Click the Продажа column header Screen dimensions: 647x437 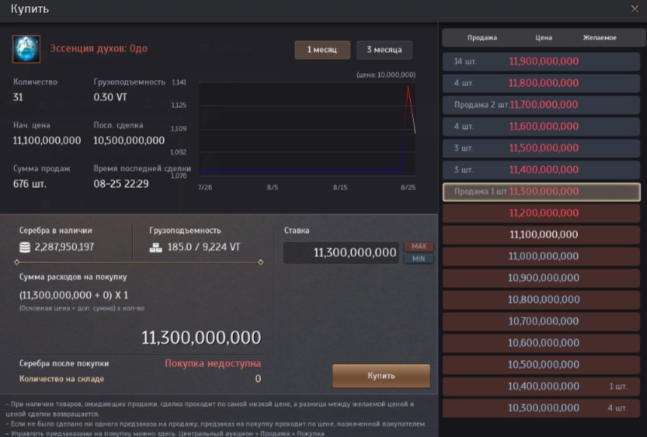point(482,37)
